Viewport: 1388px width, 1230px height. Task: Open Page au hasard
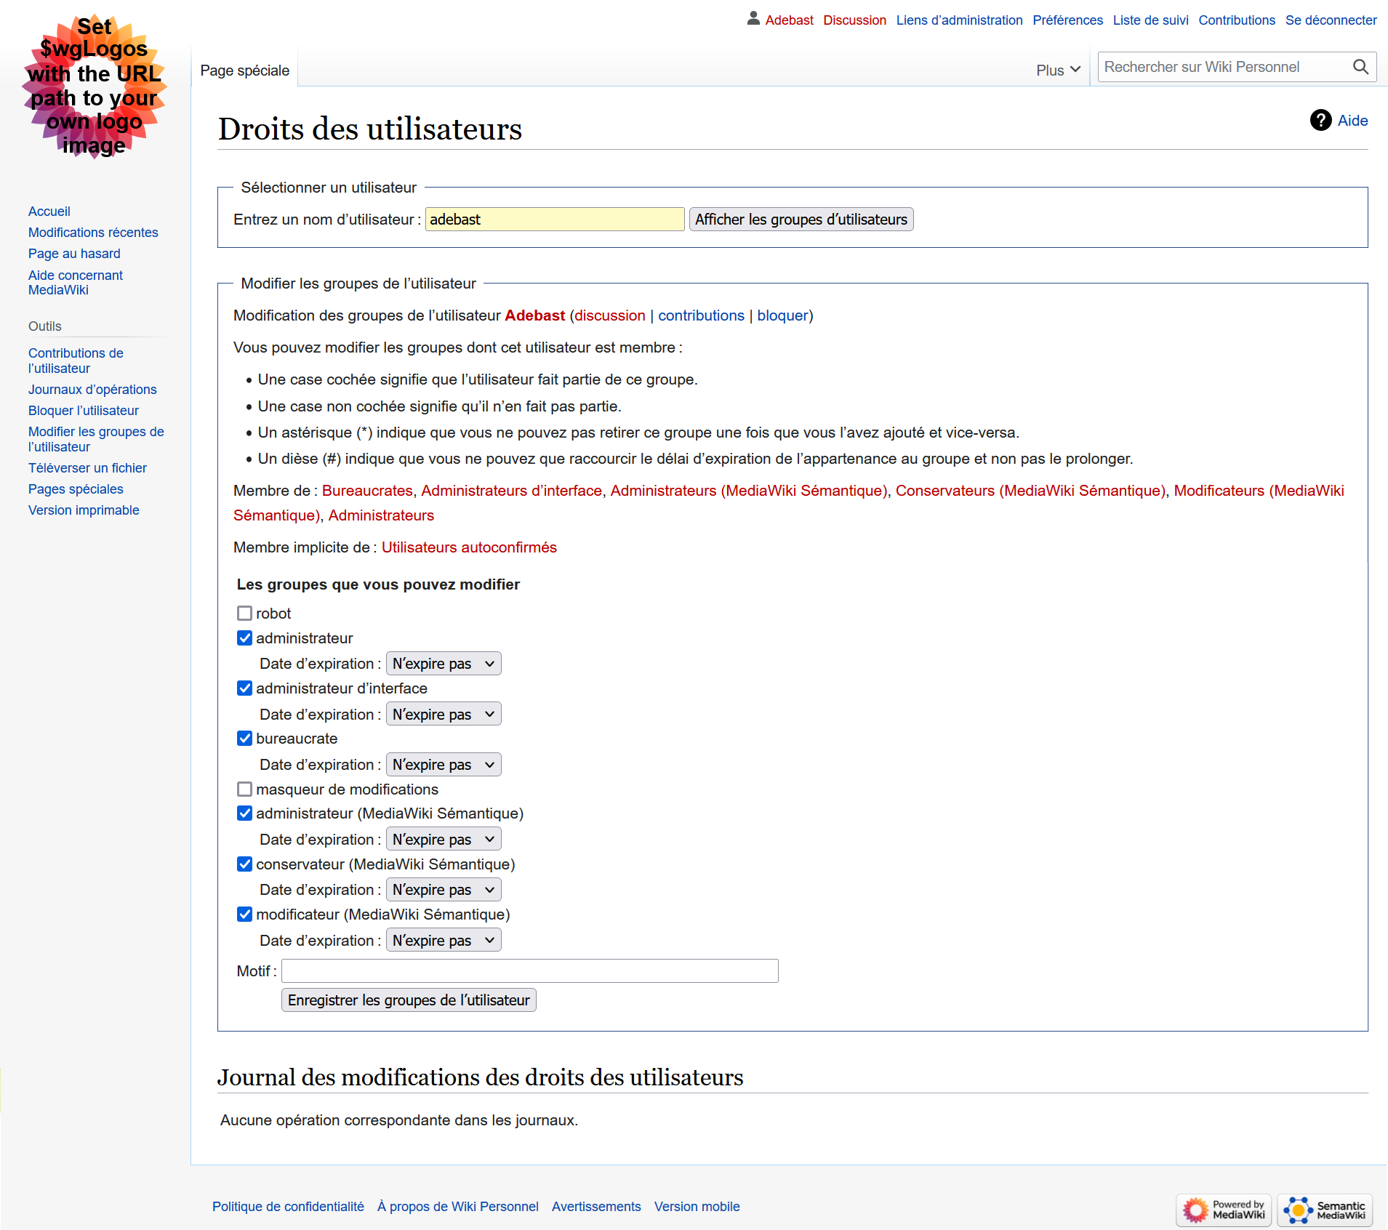click(74, 253)
